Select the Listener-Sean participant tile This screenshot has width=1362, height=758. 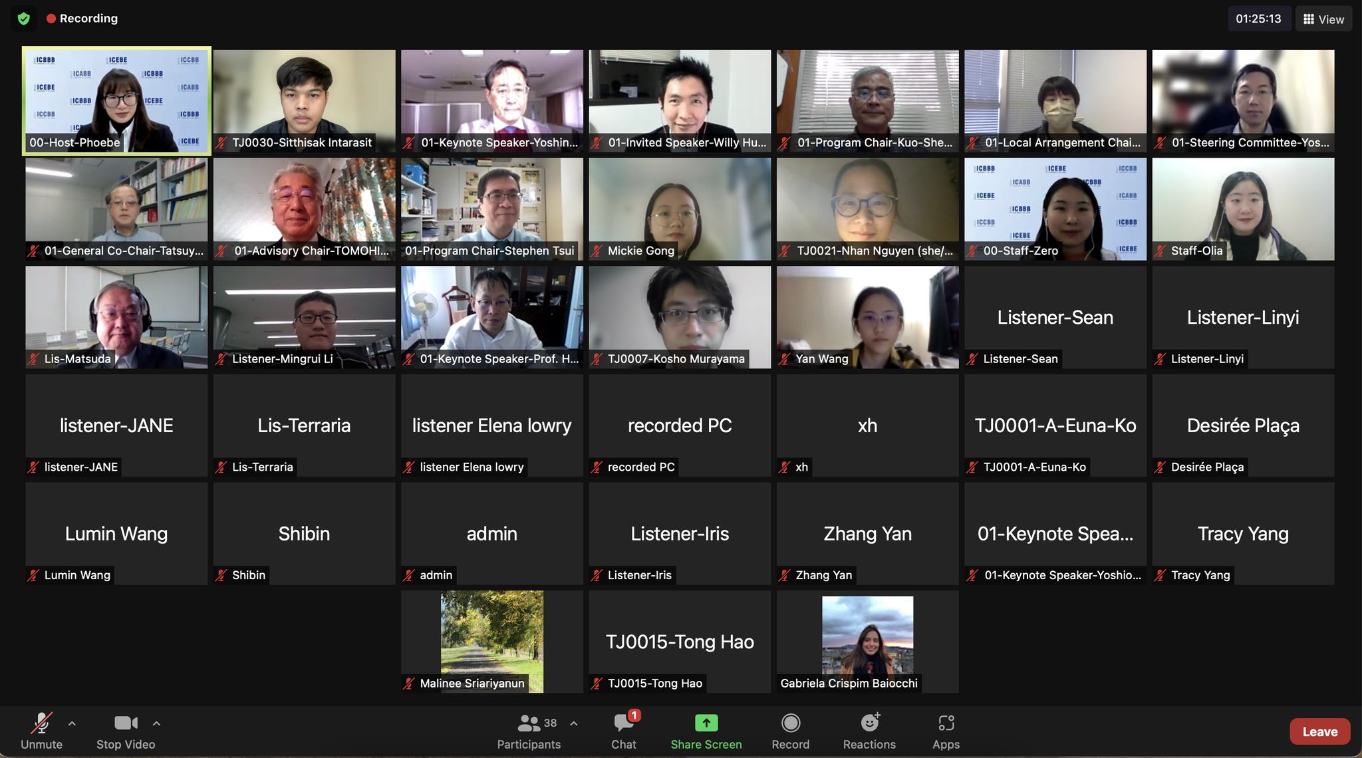(1055, 317)
